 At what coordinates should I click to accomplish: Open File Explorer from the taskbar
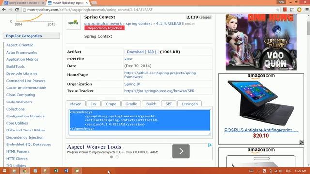[14, 171]
